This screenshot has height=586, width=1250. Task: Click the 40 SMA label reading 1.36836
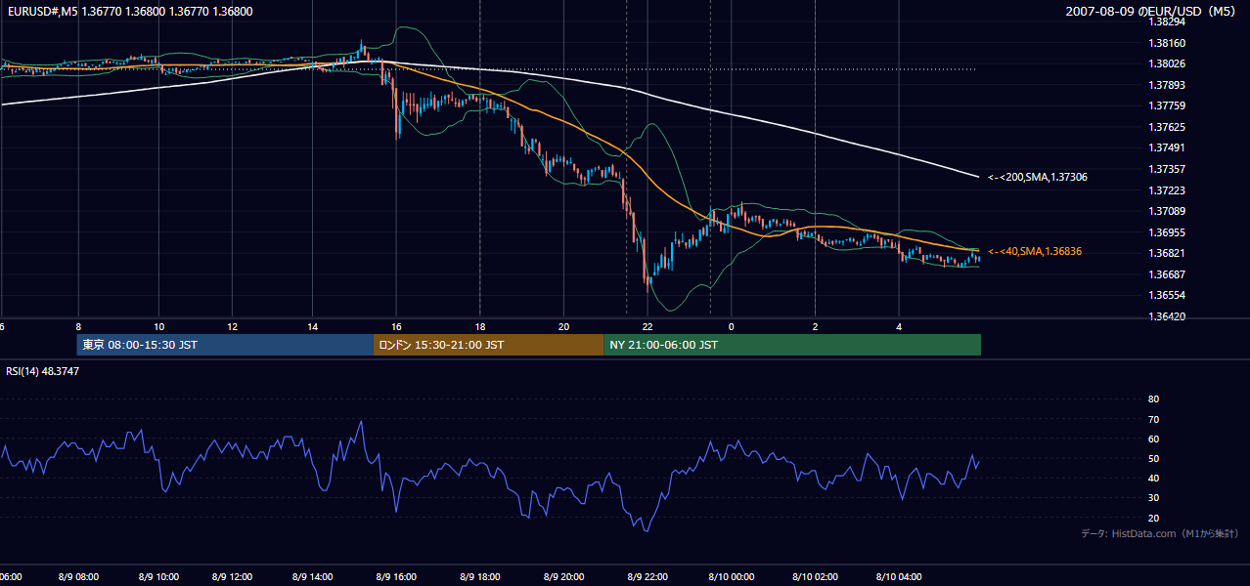(x=1035, y=252)
